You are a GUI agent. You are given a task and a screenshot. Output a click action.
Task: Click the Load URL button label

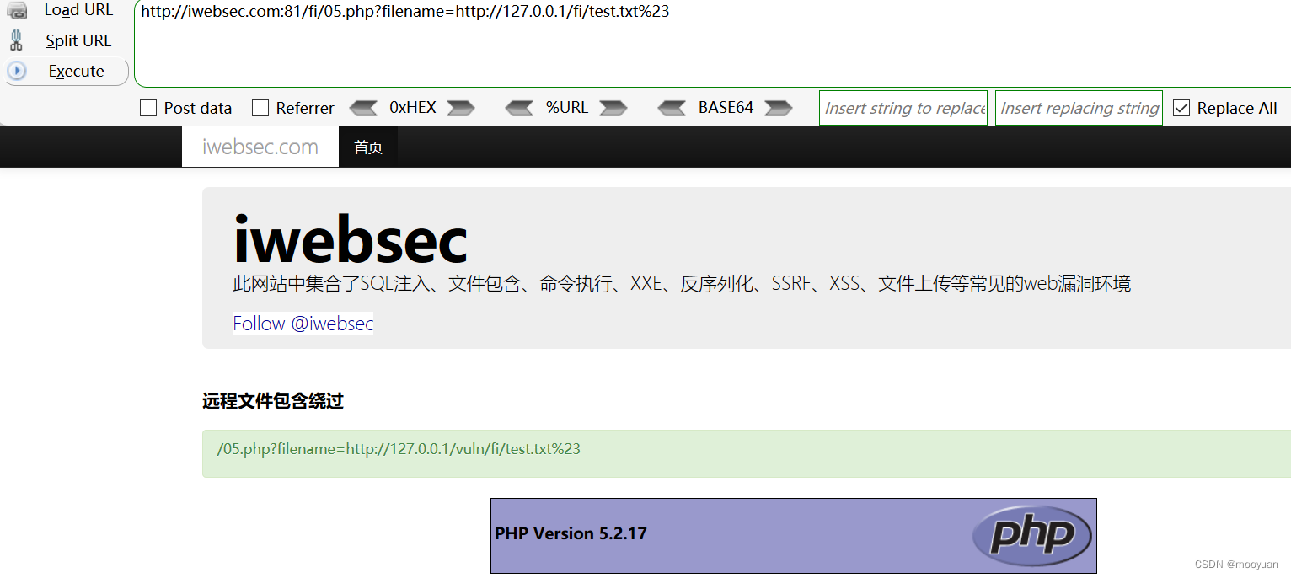pyautogui.click(x=78, y=10)
